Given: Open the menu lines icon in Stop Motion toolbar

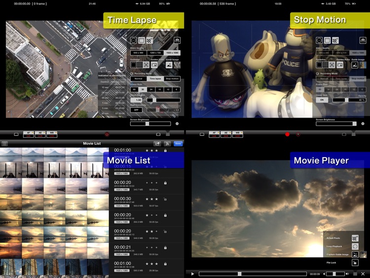Looking at the screenshot, I should pyautogui.click(x=354, y=134).
